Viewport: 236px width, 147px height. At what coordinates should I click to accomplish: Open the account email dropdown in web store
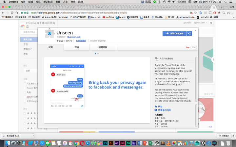click(195, 23)
